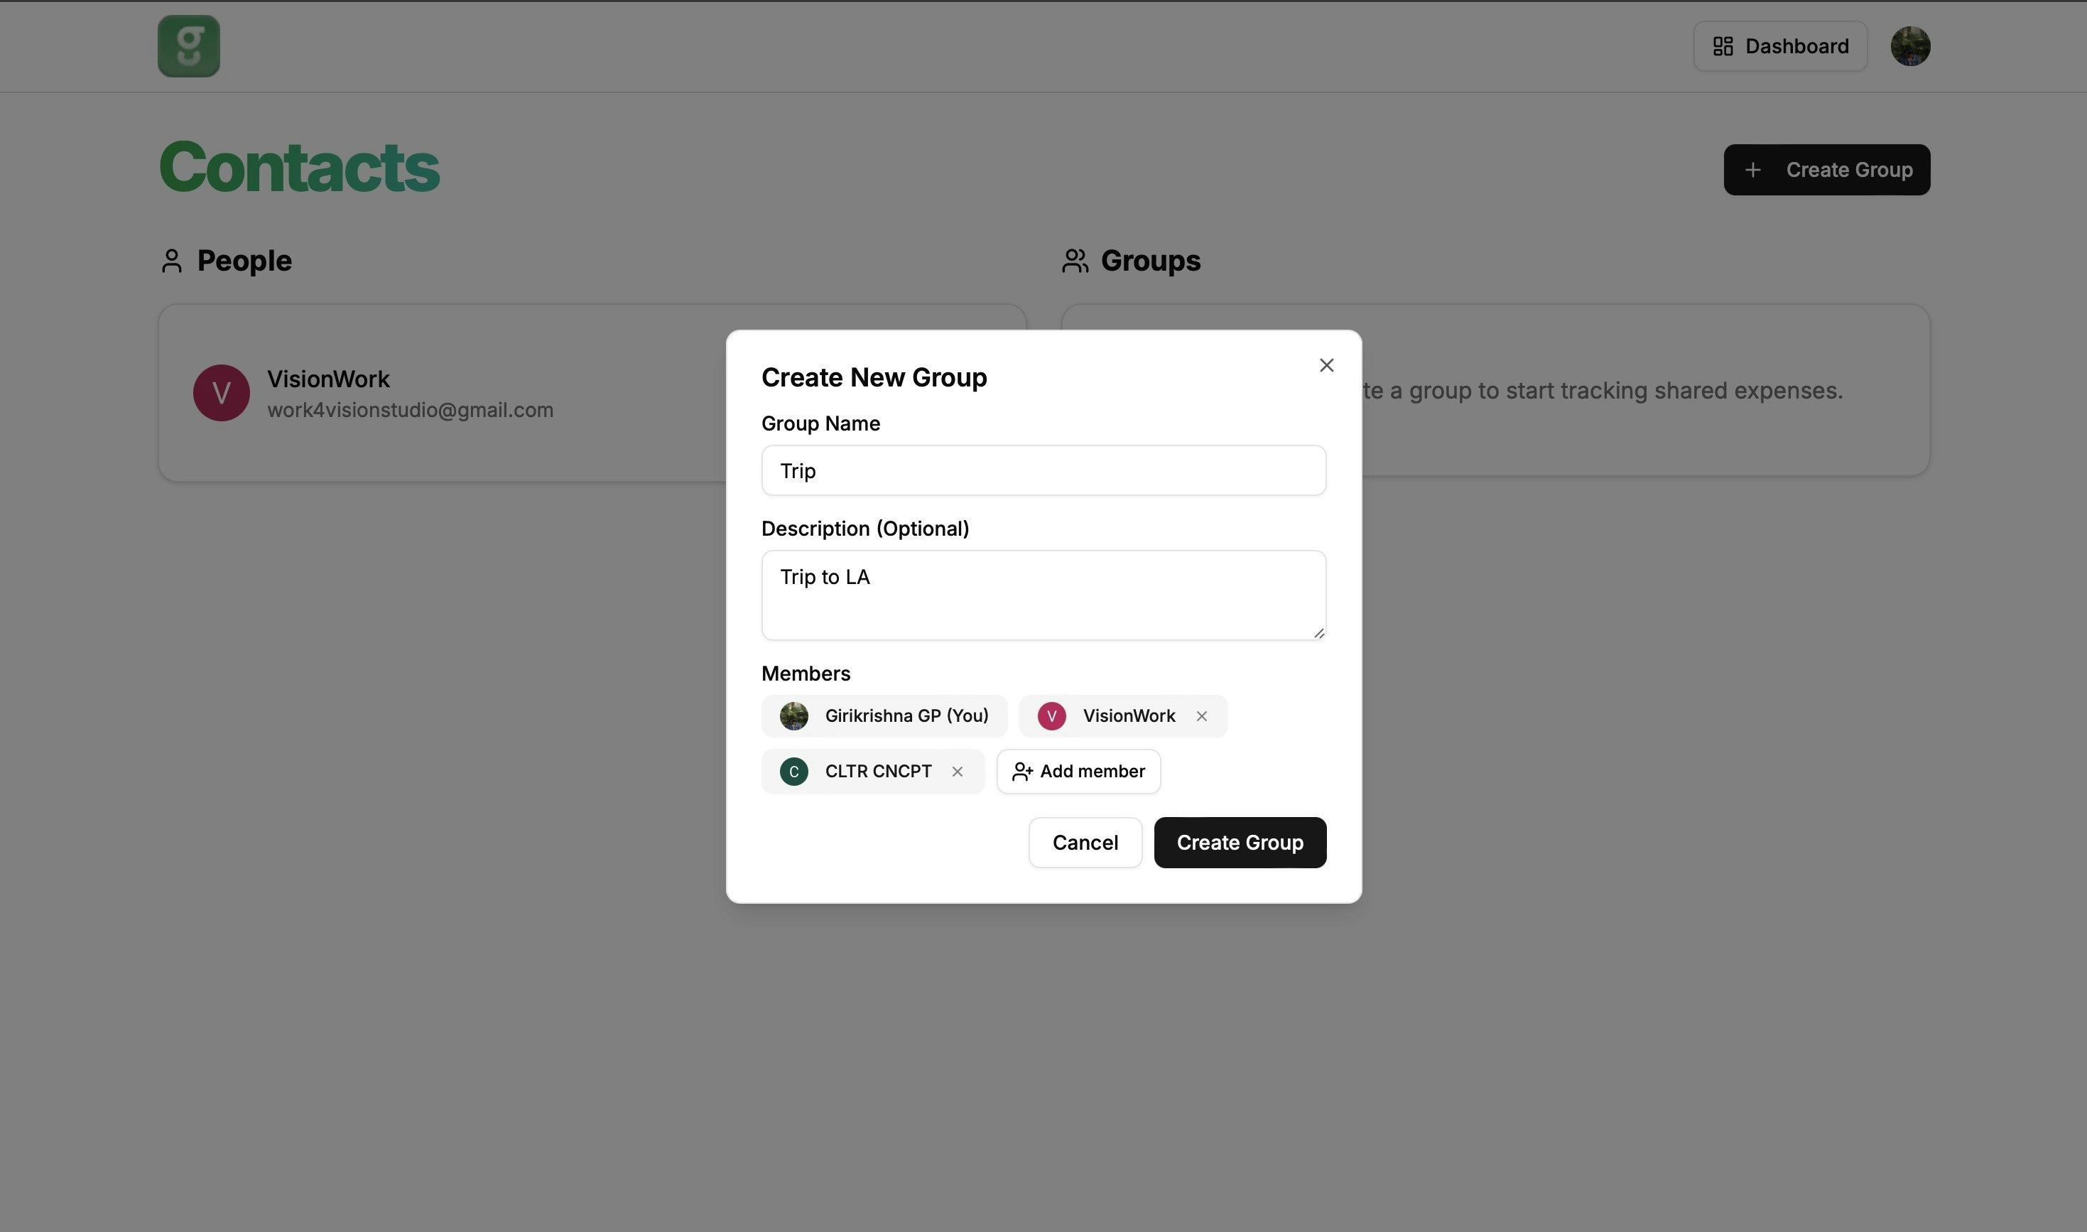Click the Add member button
The width and height of the screenshot is (2087, 1232).
tap(1078, 772)
